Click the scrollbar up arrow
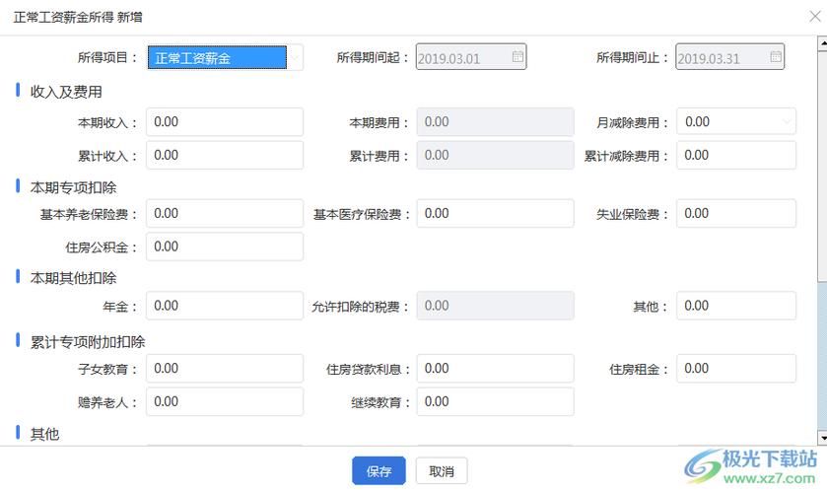The height and width of the screenshot is (493, 827). pos(822,43)
